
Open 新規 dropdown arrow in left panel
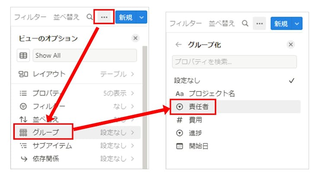pyautogui.click(x=142, y=17)
